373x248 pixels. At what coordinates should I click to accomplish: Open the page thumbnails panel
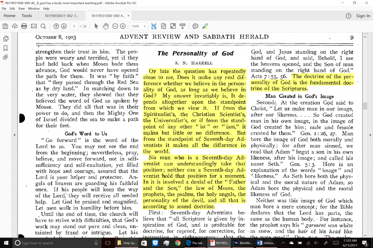point(6,38)
